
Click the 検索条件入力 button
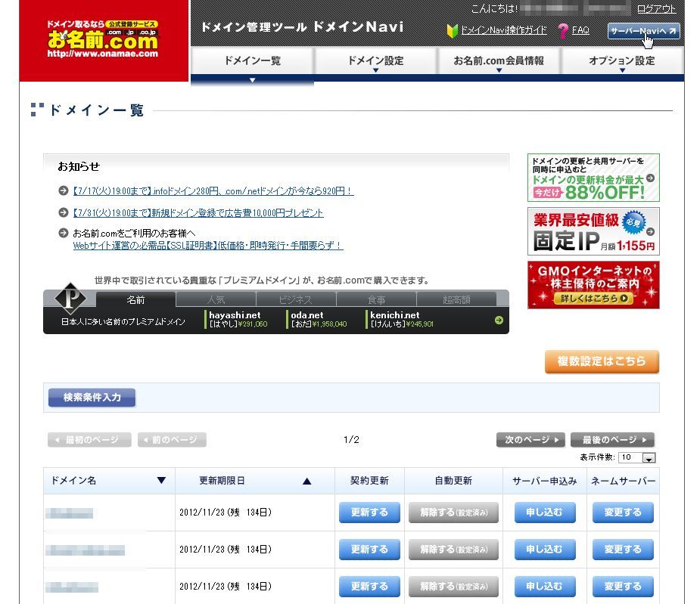click(92, 398)
